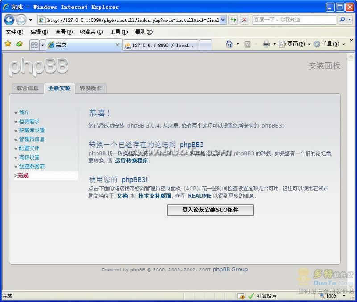Click the 高级设置 sidebar step
Image resolution: width=357 pixels, height=302 pixels.
[x=29, y=157]
